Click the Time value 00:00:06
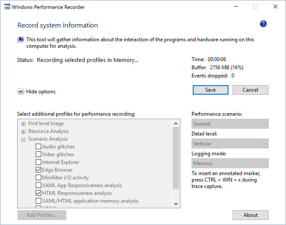This screenshot has height=225, width=286. point(217,59)
